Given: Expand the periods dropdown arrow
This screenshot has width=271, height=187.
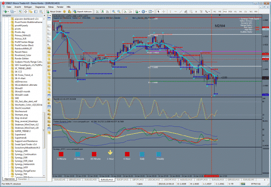Looking at the screenshot, I should coord(146,12).
